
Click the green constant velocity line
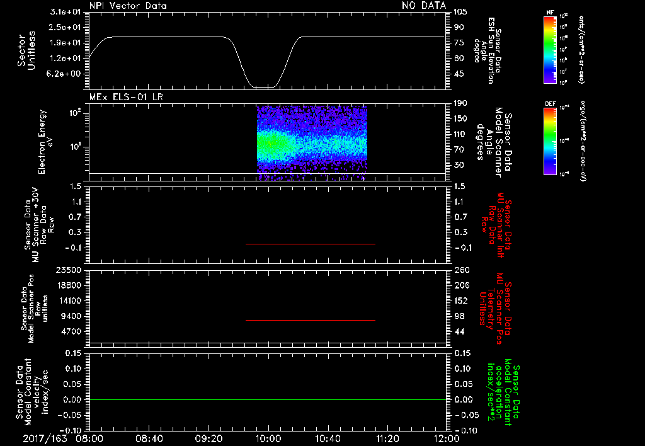pos(268,399)
